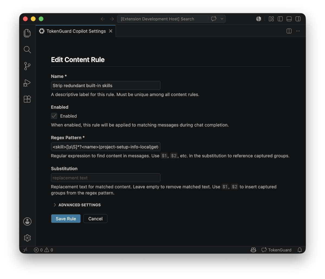The width and height of the screenshot is (325, 279).
Task: Expand the Advanced Settings section
Action: [x=77, y=205]
